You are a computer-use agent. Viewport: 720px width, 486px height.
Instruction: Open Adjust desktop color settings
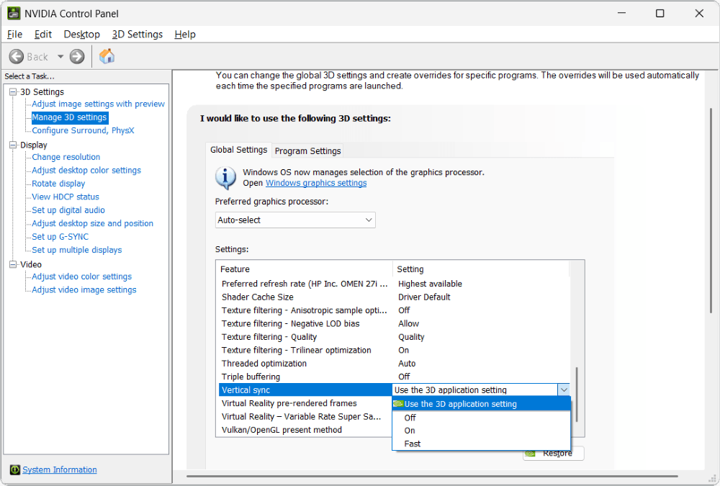coord(86,171)
